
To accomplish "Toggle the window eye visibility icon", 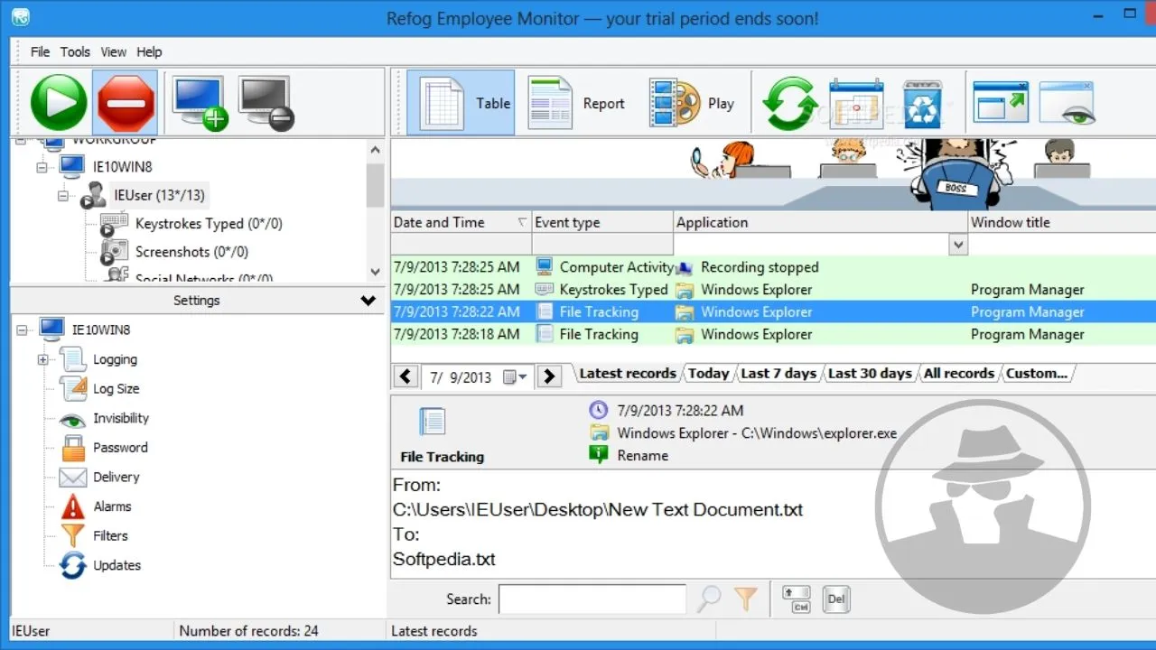I will pos(1067,101).
